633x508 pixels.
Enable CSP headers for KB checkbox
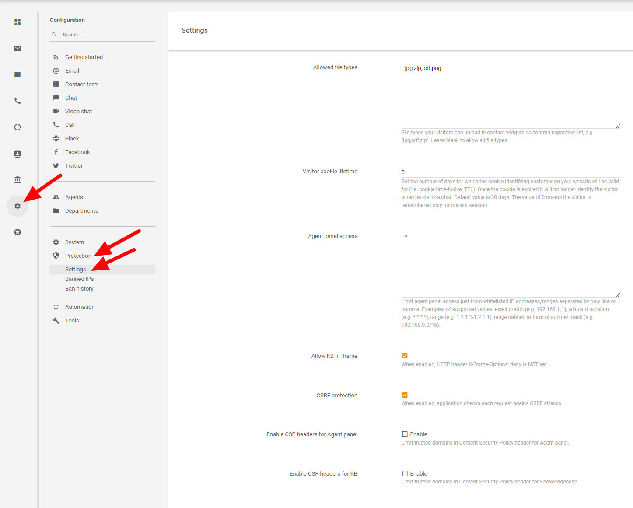(405, 473)
